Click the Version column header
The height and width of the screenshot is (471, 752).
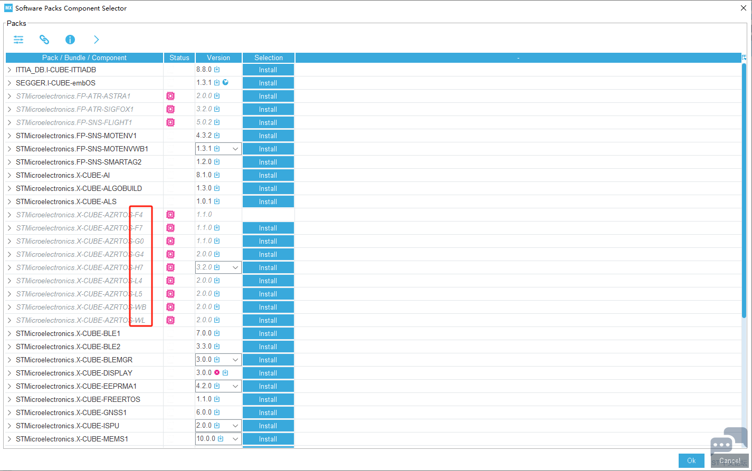click(x=218, y=57)
